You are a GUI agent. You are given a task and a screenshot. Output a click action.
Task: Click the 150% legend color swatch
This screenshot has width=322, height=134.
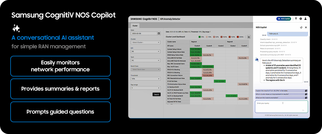point(229,37)
